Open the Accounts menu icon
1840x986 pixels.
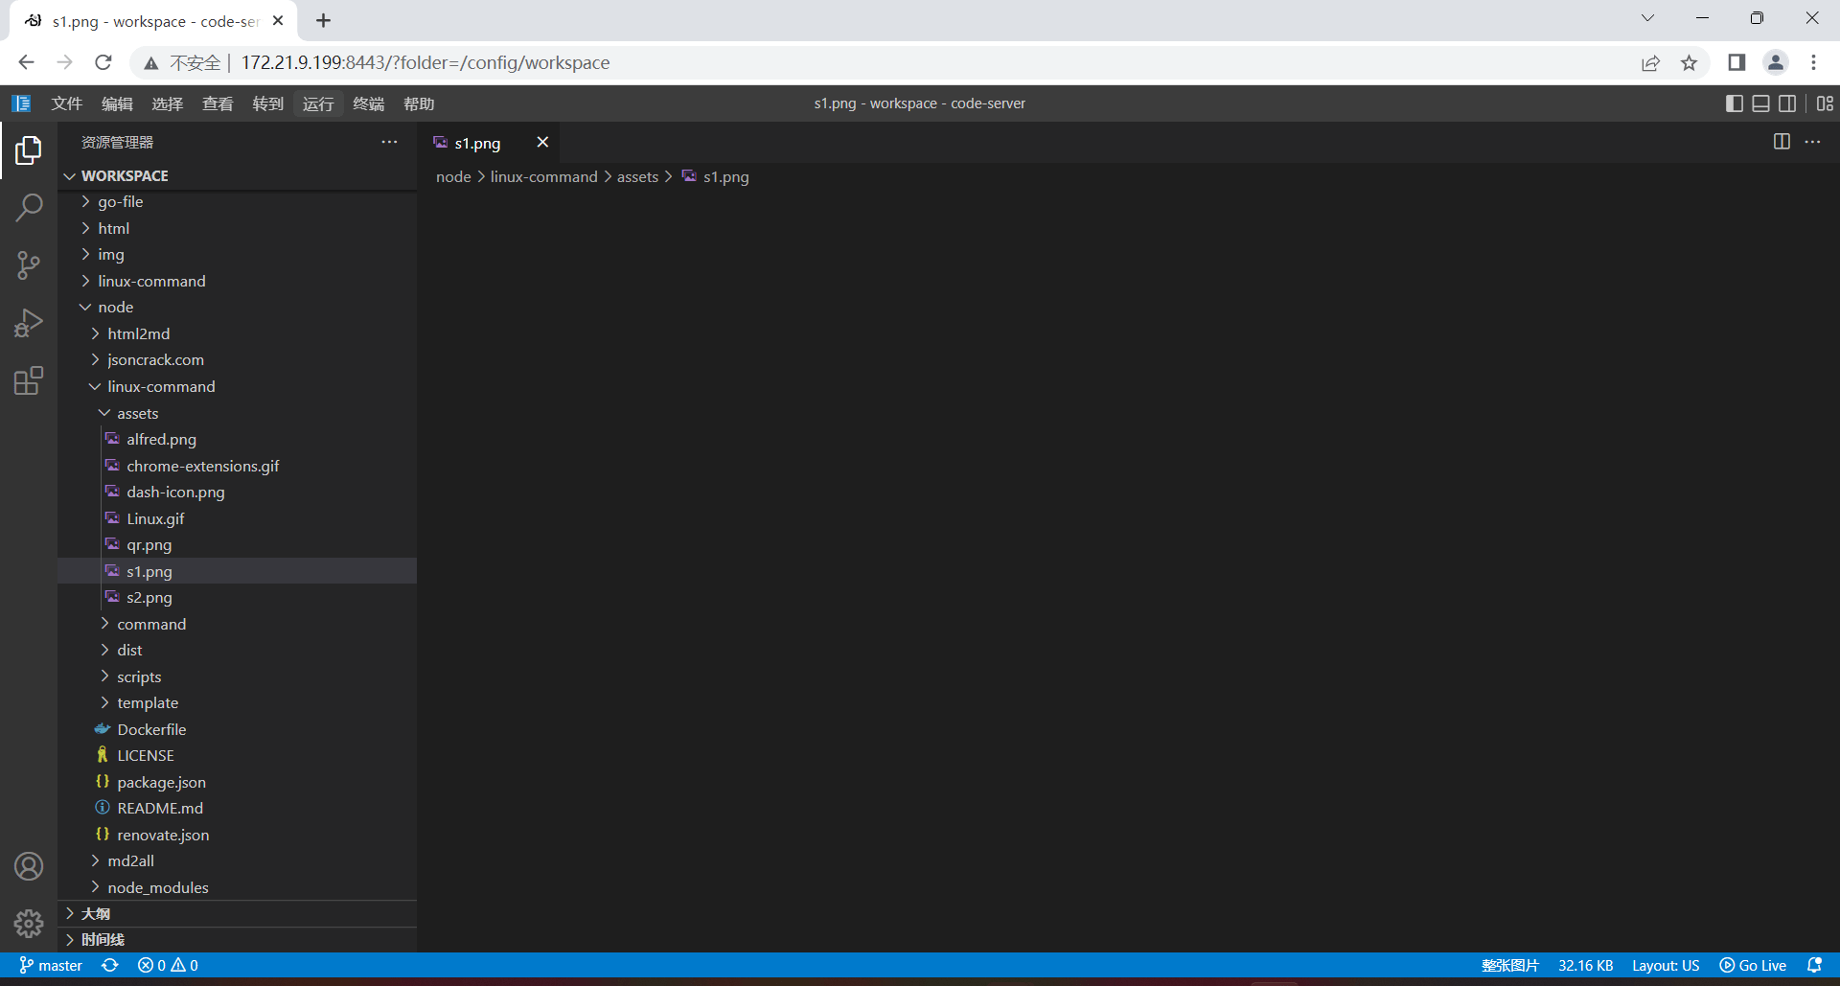pos(29,866)
